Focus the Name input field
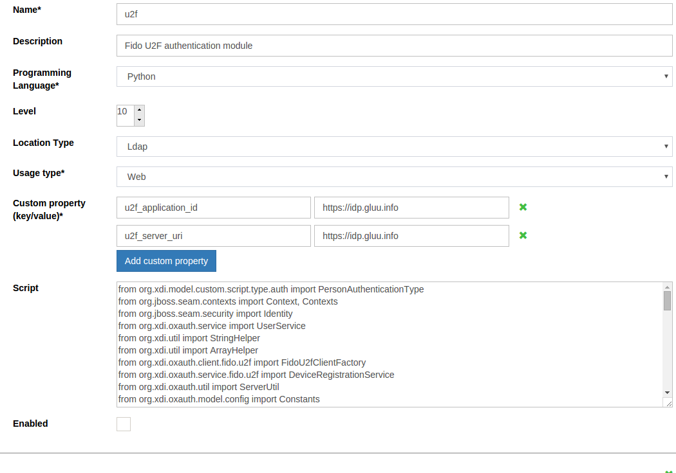Screen dimensions: 676x473 (x=394, y=14)
